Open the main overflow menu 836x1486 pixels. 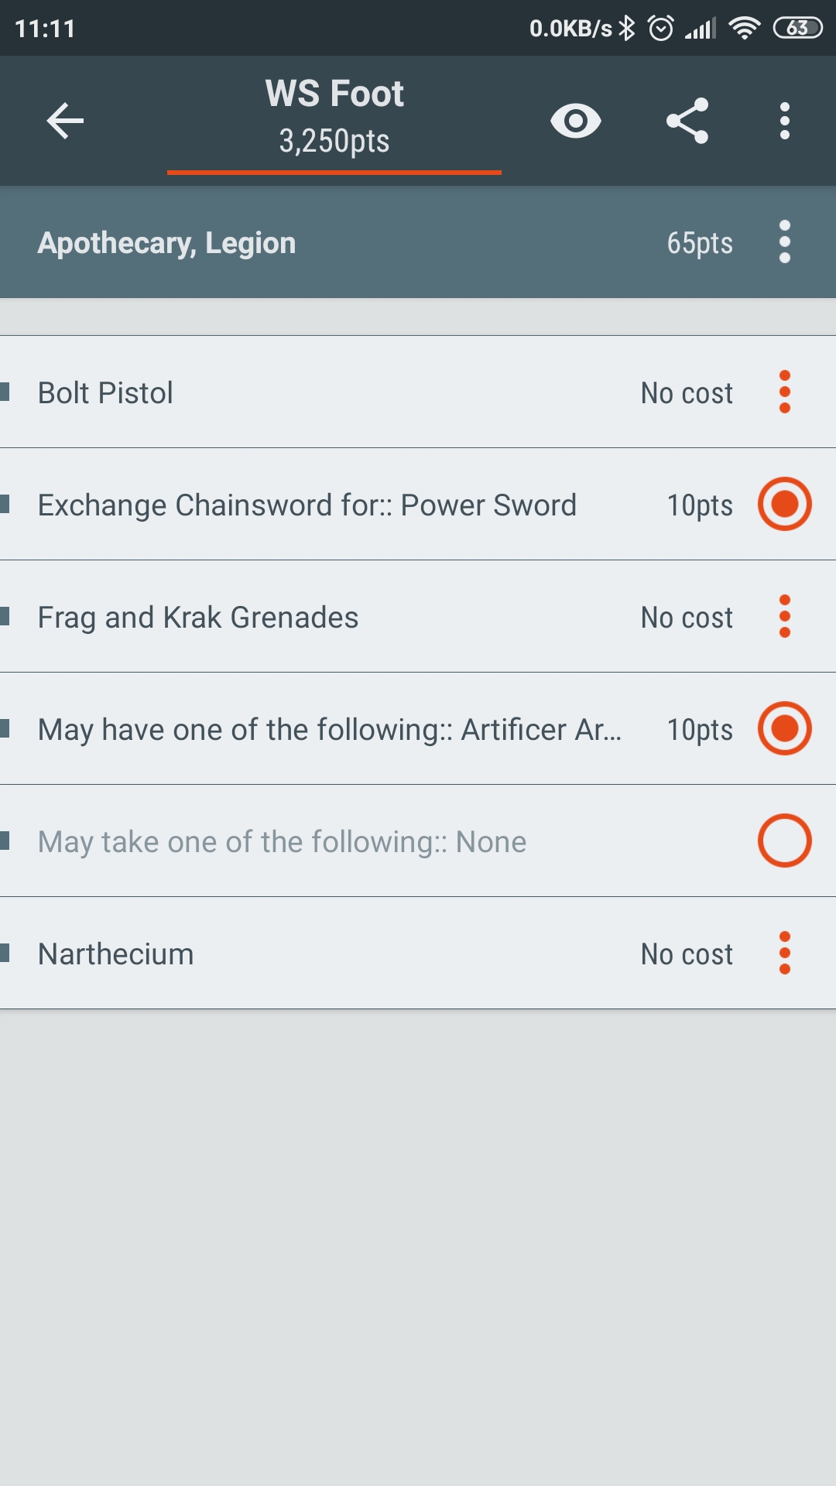pyautogui.click(x=784, y=120)
